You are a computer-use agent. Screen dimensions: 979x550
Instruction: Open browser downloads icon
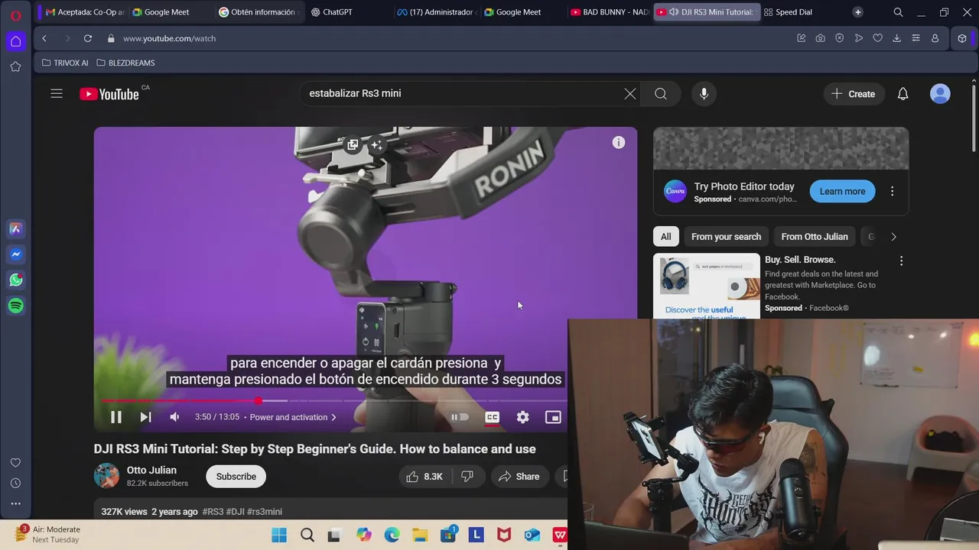[897, 38]
